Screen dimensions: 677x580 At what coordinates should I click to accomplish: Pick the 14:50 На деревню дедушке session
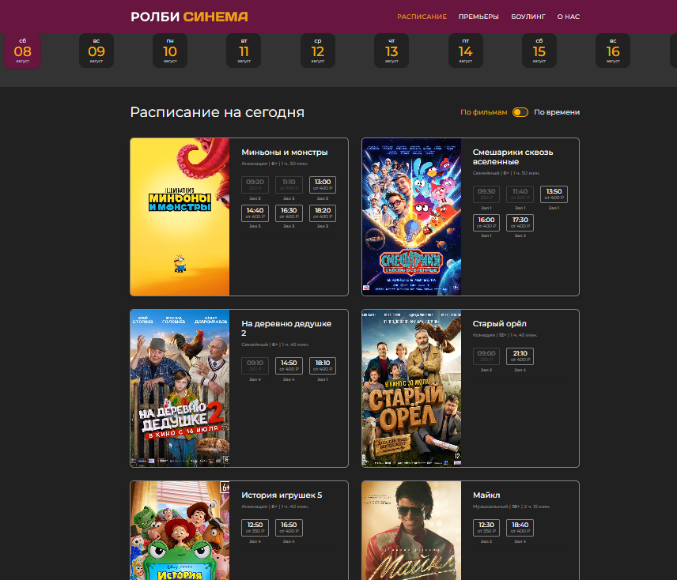click(289, 366)
